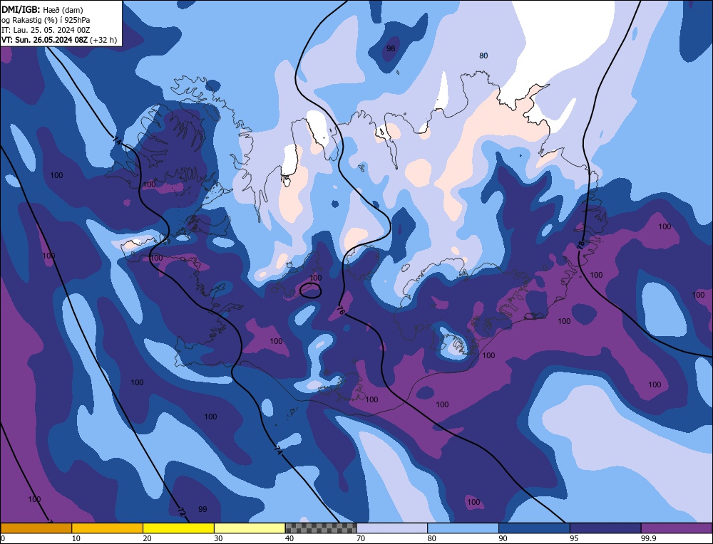Click the medium blue 90–95 legend swatch
Screen dimensions: 713x544
[x=534, y=528]
